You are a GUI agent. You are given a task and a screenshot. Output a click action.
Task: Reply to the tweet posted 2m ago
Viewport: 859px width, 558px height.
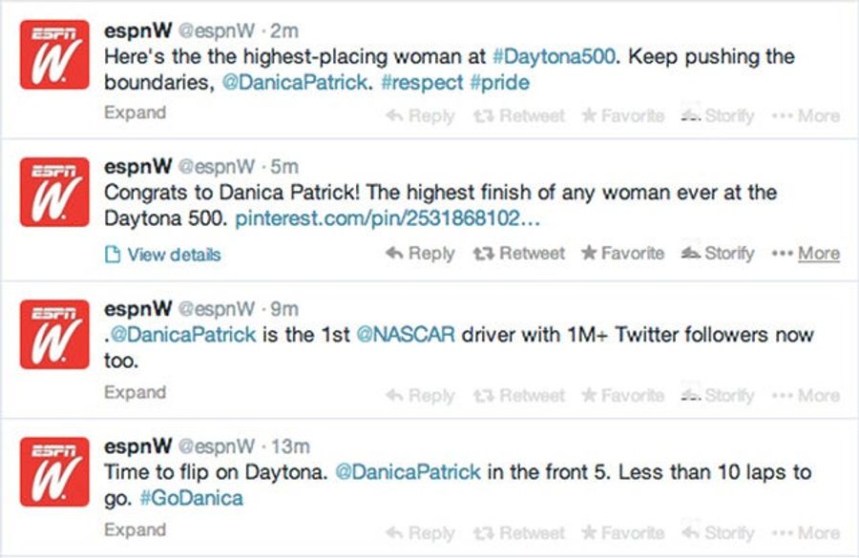(x=420, y=115)
